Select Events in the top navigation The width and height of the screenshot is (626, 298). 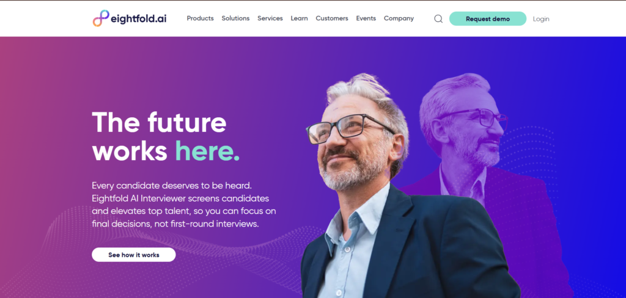(366, 18)
